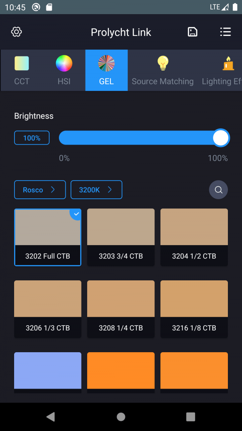The height and width of the screenshot is (431, 242).
Task: Tap the HSI color wheel icon
Action: click(64, 63)
